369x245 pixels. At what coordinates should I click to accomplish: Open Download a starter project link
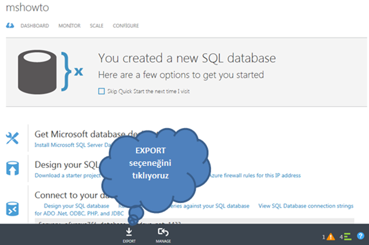click(x=68, y=175)
